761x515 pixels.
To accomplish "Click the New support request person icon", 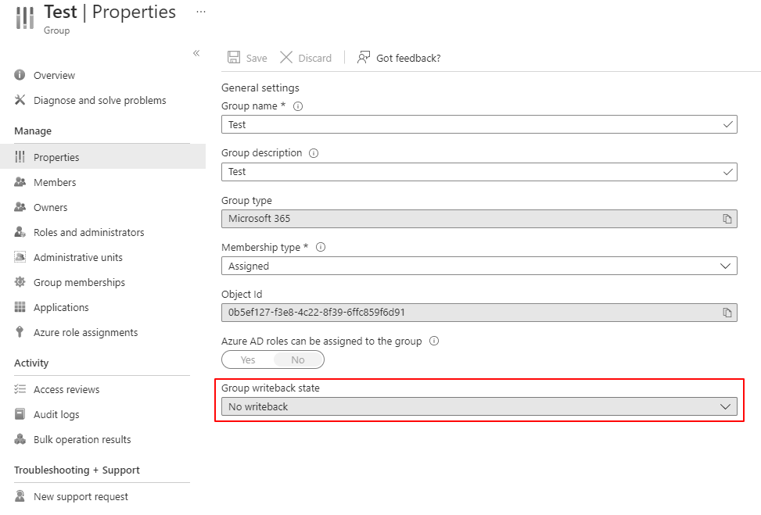I will tap(20, 496).
